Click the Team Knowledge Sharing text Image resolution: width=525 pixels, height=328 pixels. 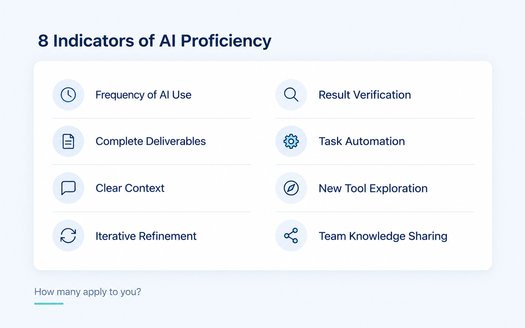[x=383, y=236]
